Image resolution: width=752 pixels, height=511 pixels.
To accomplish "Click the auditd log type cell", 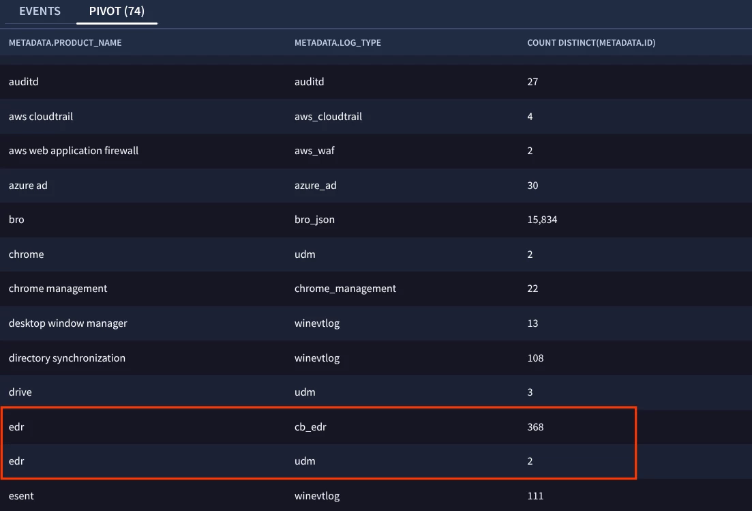I will coord(310,82).
